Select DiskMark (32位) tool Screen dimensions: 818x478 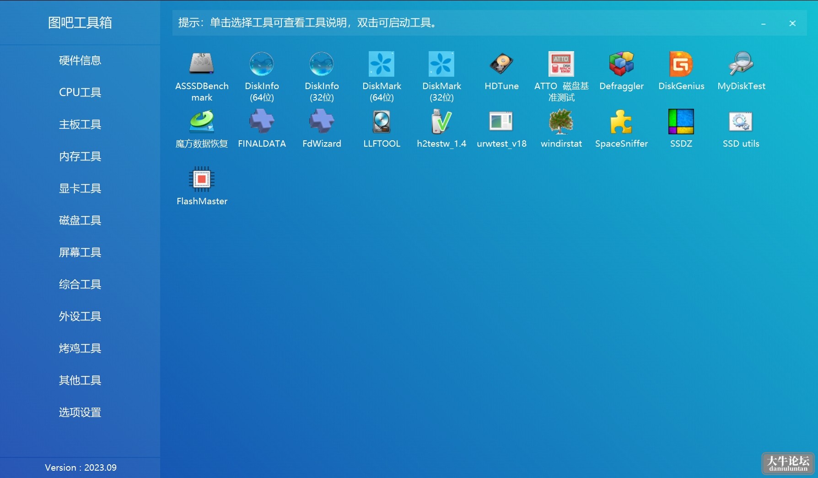coord(441,64)
